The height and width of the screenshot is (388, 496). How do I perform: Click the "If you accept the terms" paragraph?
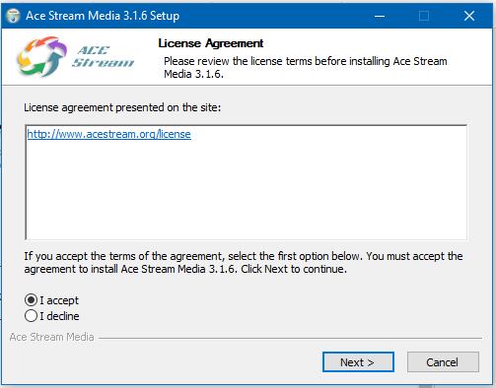click(x=244, y=263)
